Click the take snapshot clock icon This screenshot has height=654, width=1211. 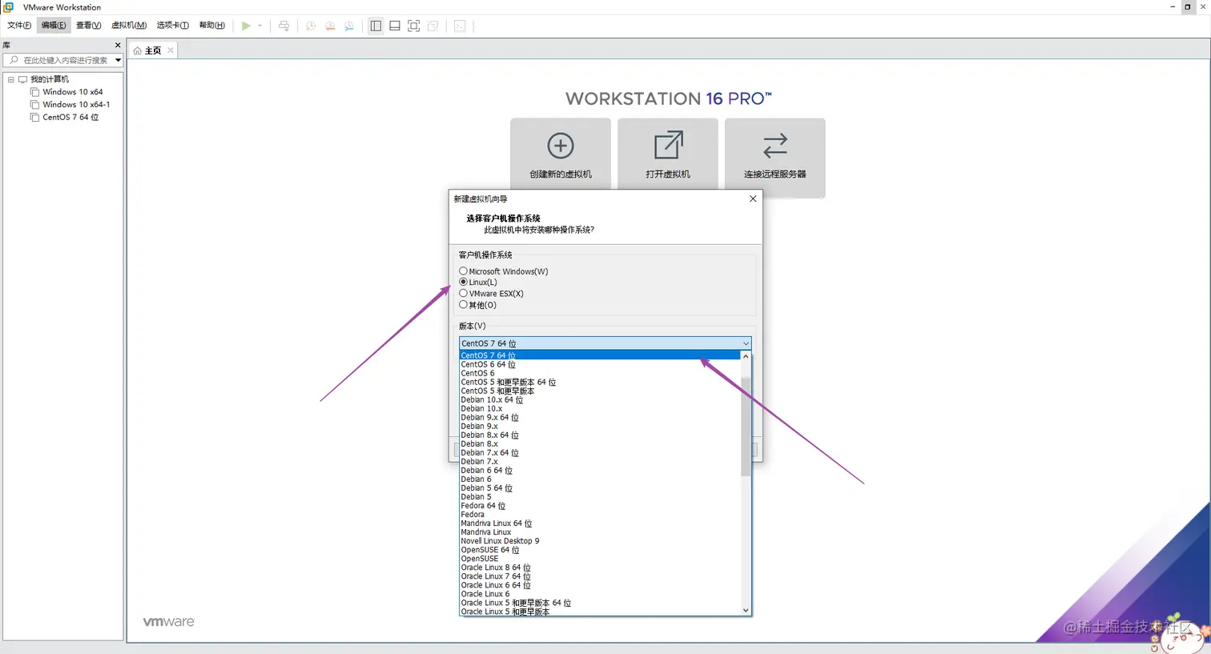(x=311, y=26)
